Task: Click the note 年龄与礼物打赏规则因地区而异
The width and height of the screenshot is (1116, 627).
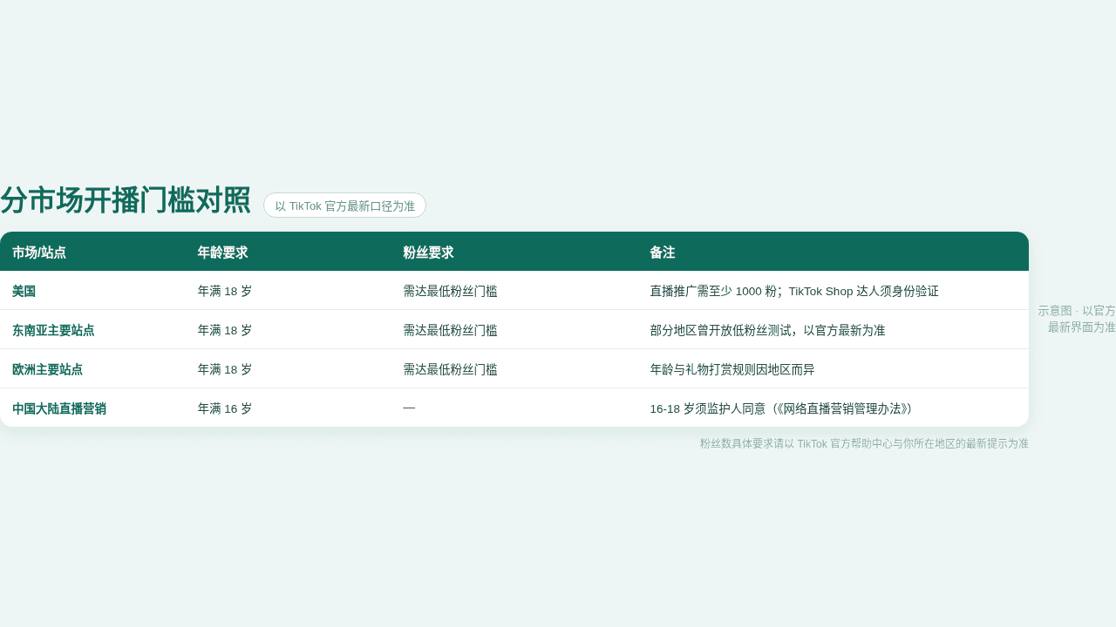Action: pos(732,369)
